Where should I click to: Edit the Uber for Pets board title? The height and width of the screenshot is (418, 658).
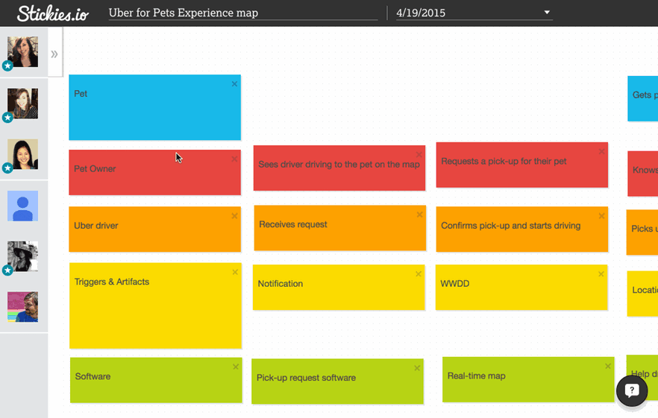(x=242, y=13)
